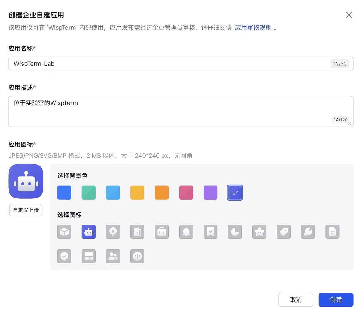Choose the yellow background color
The width and height of the screenshot is (355, 311).
[137, 193]
